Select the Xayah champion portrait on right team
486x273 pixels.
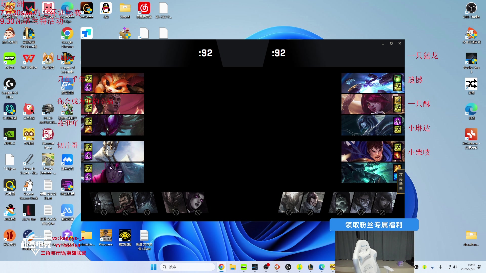coord(373,104)
